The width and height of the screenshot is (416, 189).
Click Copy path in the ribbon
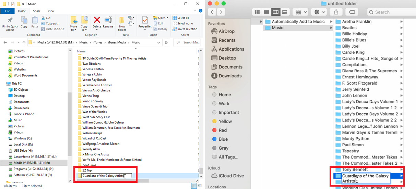pos(50,23)
